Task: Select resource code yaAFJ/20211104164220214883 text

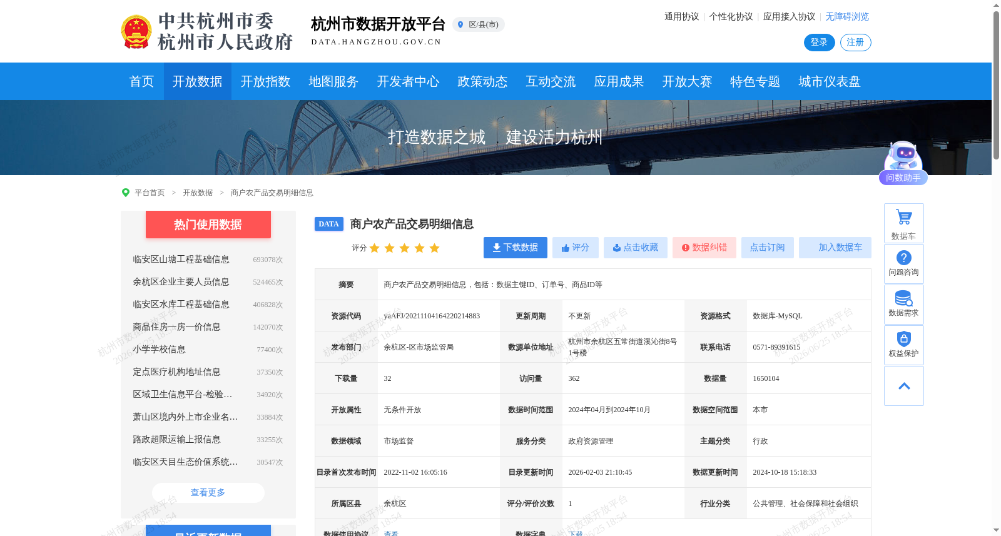Action: point(432,316)
